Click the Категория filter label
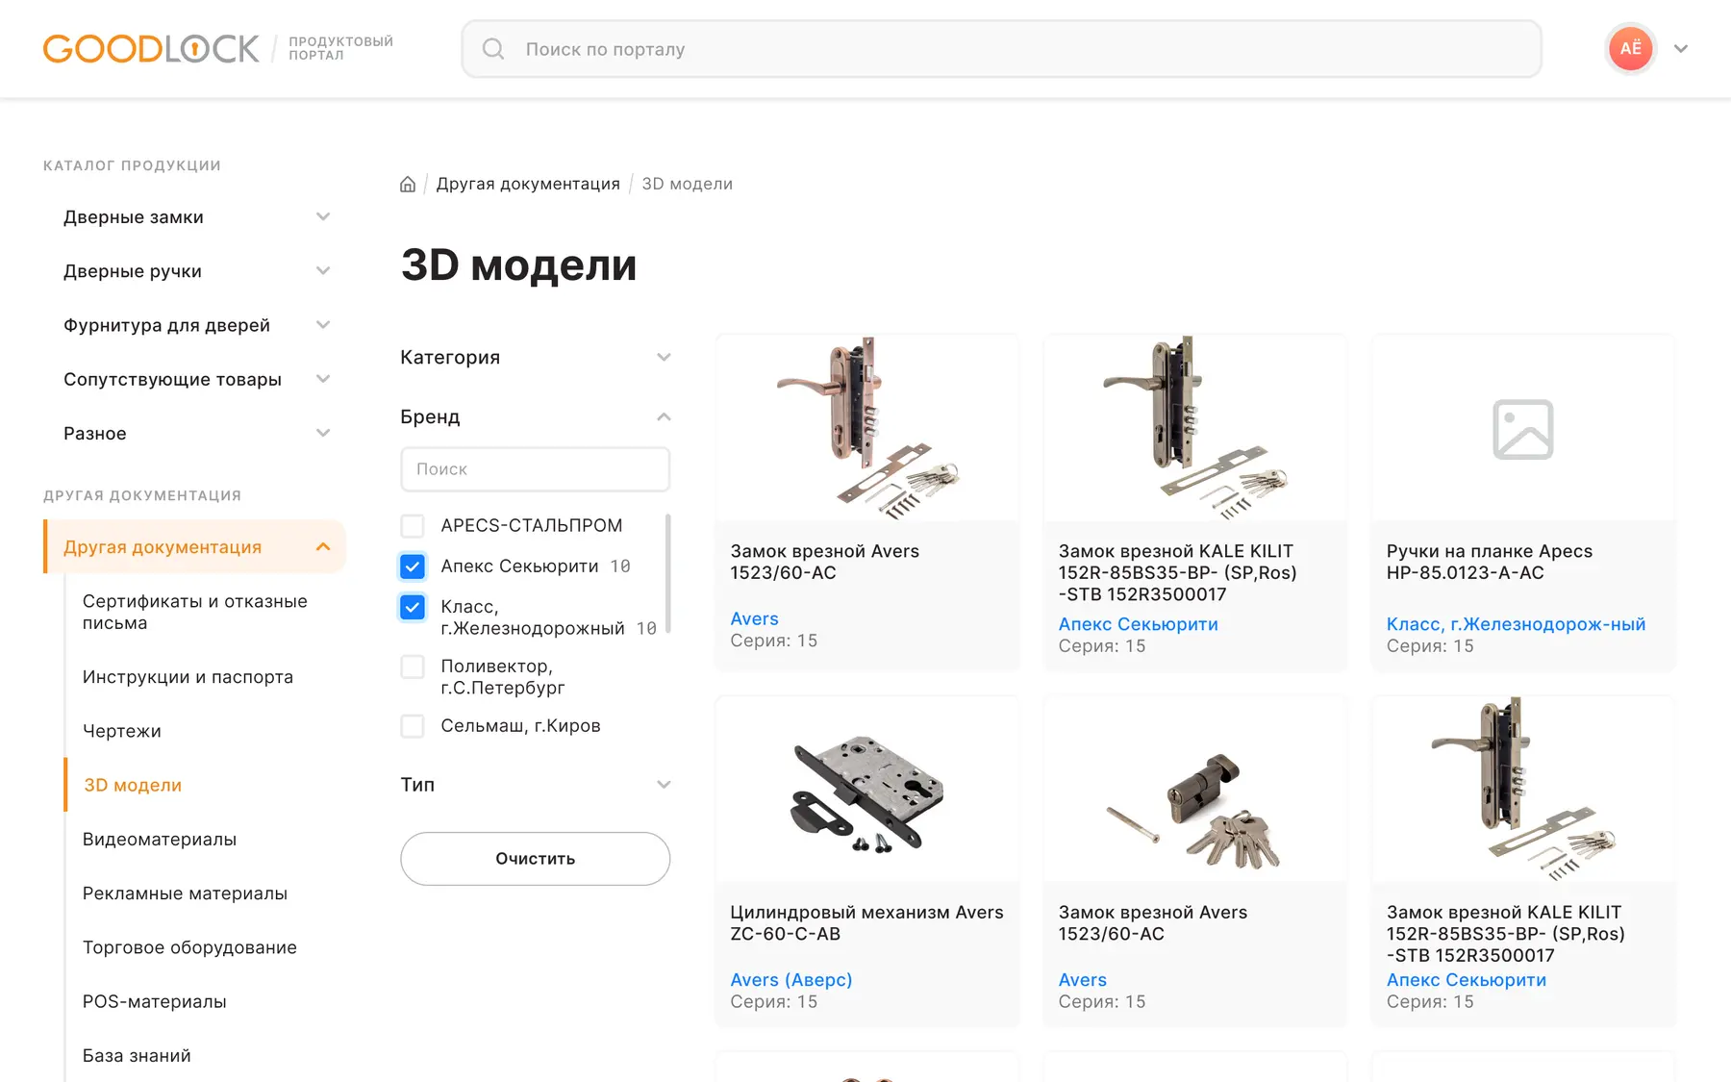 (x=450, y=358)
